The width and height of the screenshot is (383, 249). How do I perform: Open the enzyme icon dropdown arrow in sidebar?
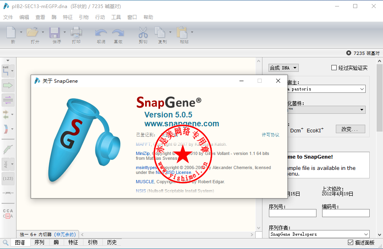coord(12,71)
